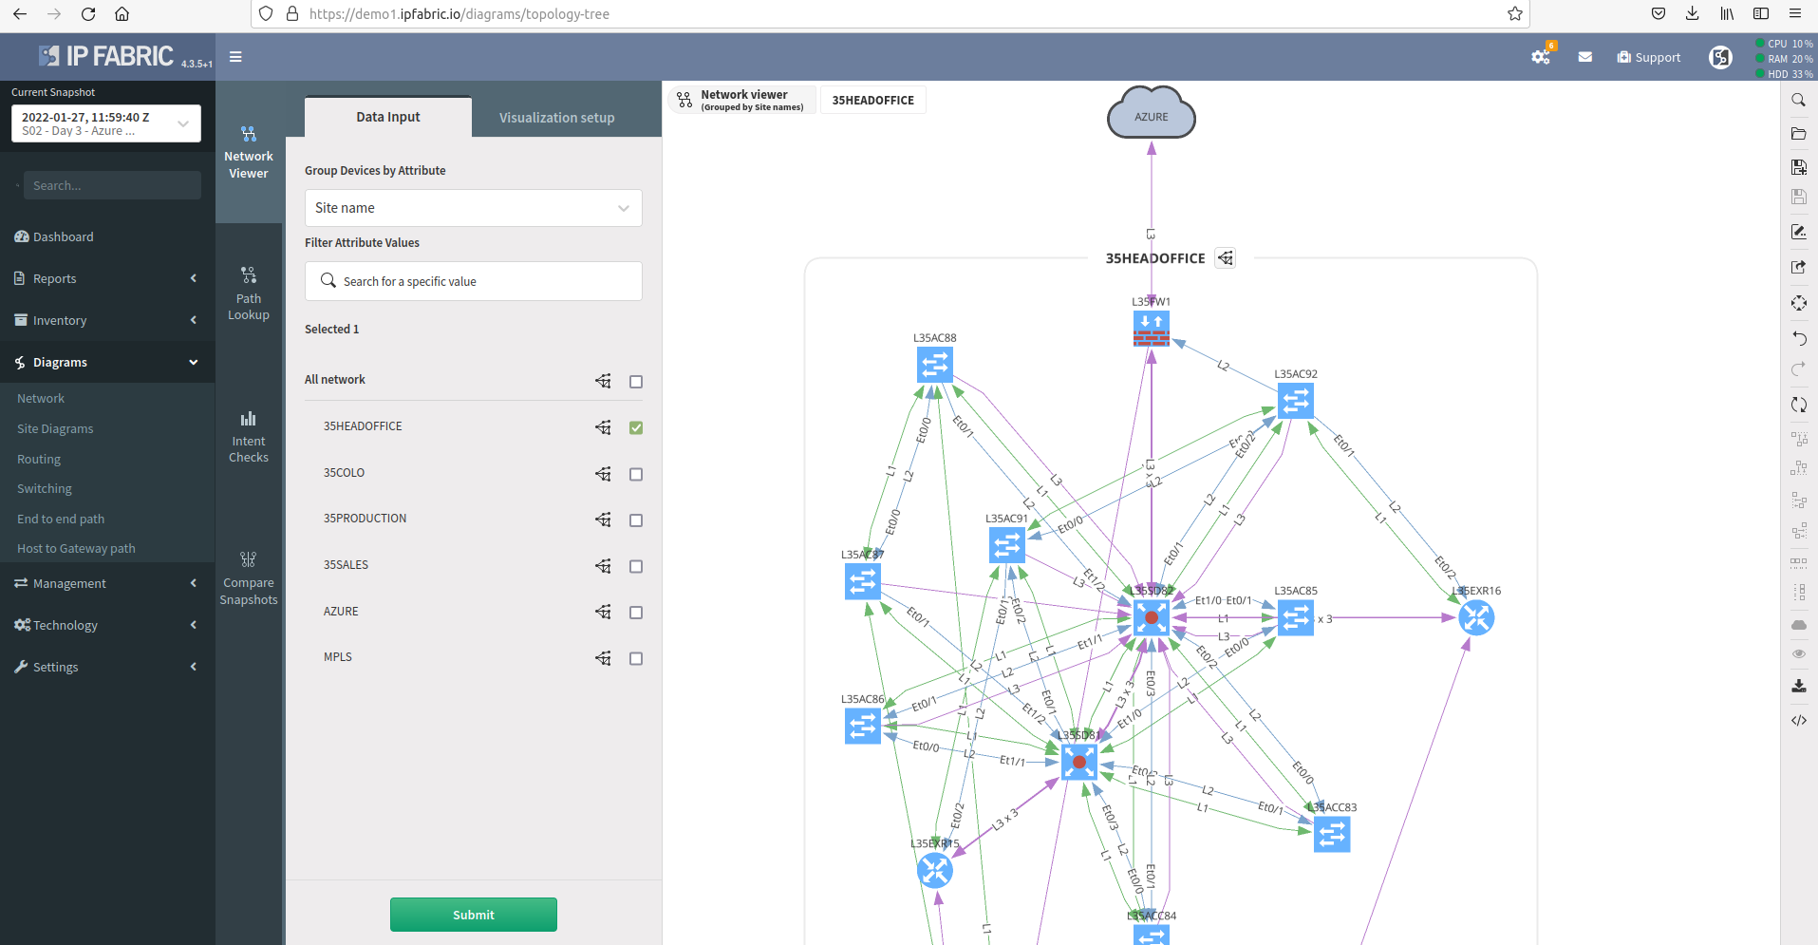Click the save-as icon in right toolbar
Image resolution: width=1818 pixels, height=945 pixels.
pyautogui.click(x=1798, y=167)
